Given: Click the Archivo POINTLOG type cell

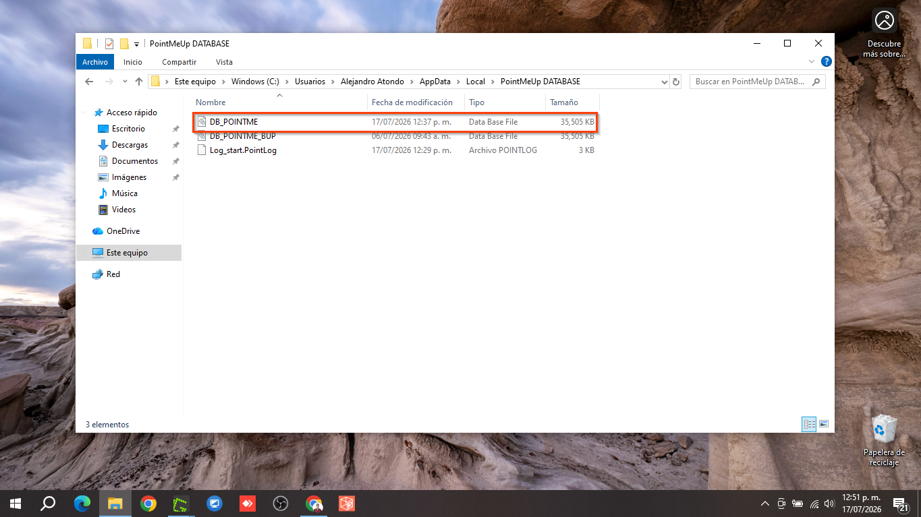Looking at the screenshot, I should tap(503, 150).
